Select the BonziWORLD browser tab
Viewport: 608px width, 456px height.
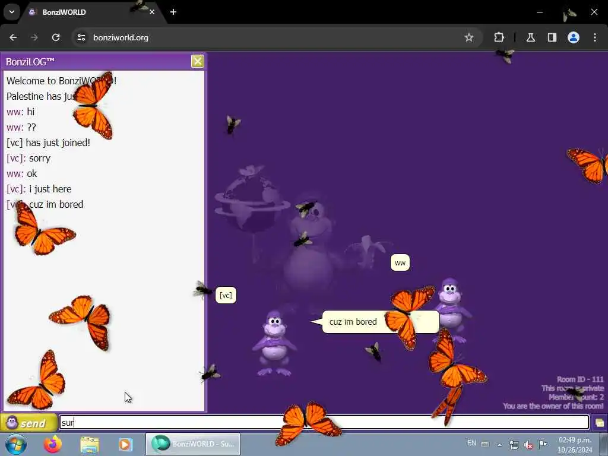[x=89, y=12]
